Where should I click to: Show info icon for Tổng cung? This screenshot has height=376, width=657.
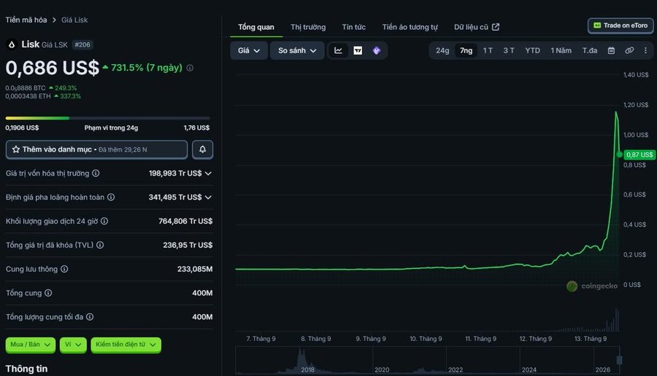click(x=48, y=293)
